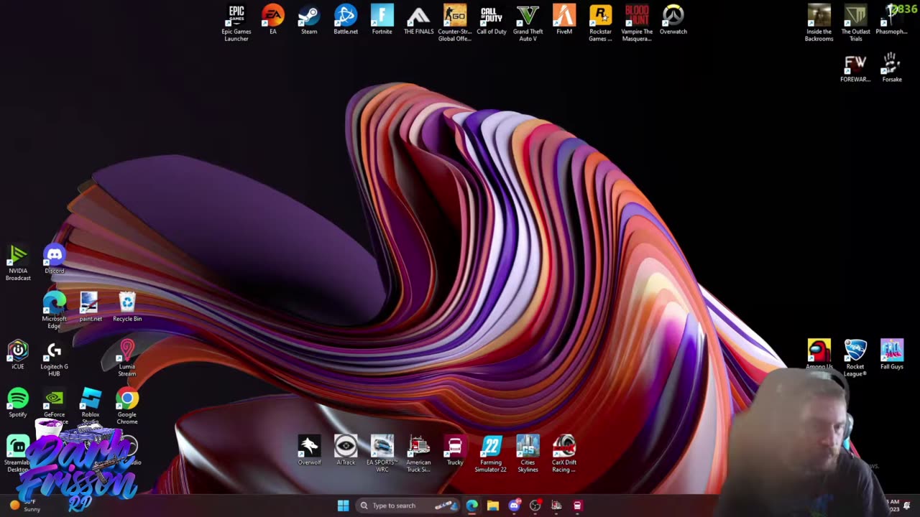The image size is (920, 517).
Task: Select the Among Us desktop icon
Action: pos(819,355)
